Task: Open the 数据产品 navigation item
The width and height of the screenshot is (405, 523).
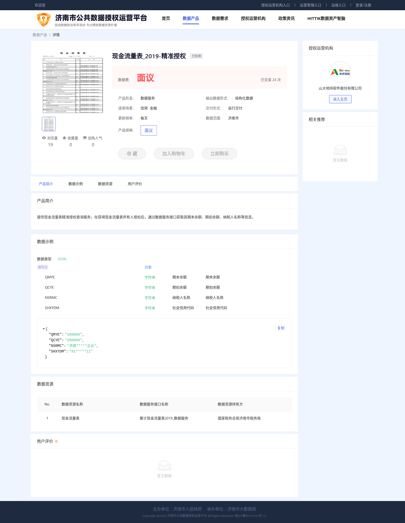Action: [x=191, y=18]
